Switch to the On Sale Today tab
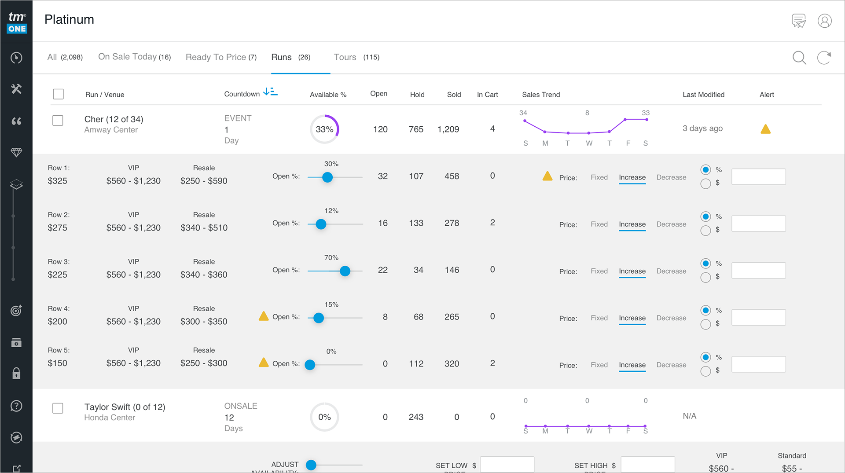 (x=135, y=57)
